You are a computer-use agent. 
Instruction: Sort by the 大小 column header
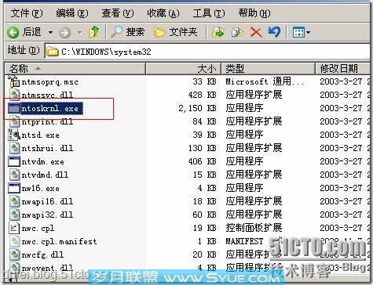[184, 69]
